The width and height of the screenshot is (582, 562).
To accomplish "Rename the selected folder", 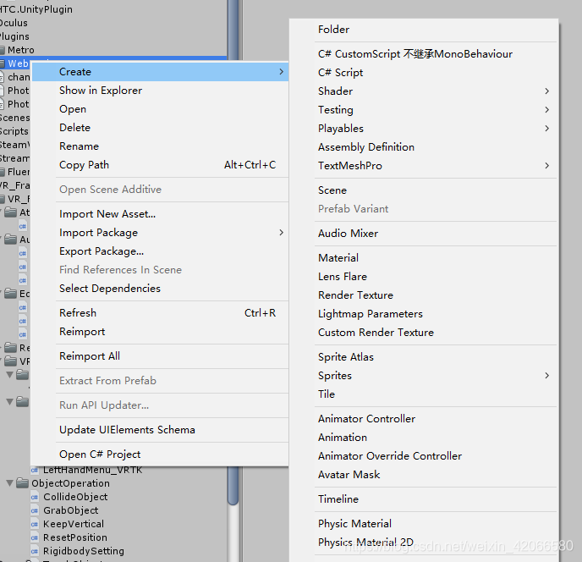I will (161, 146).
